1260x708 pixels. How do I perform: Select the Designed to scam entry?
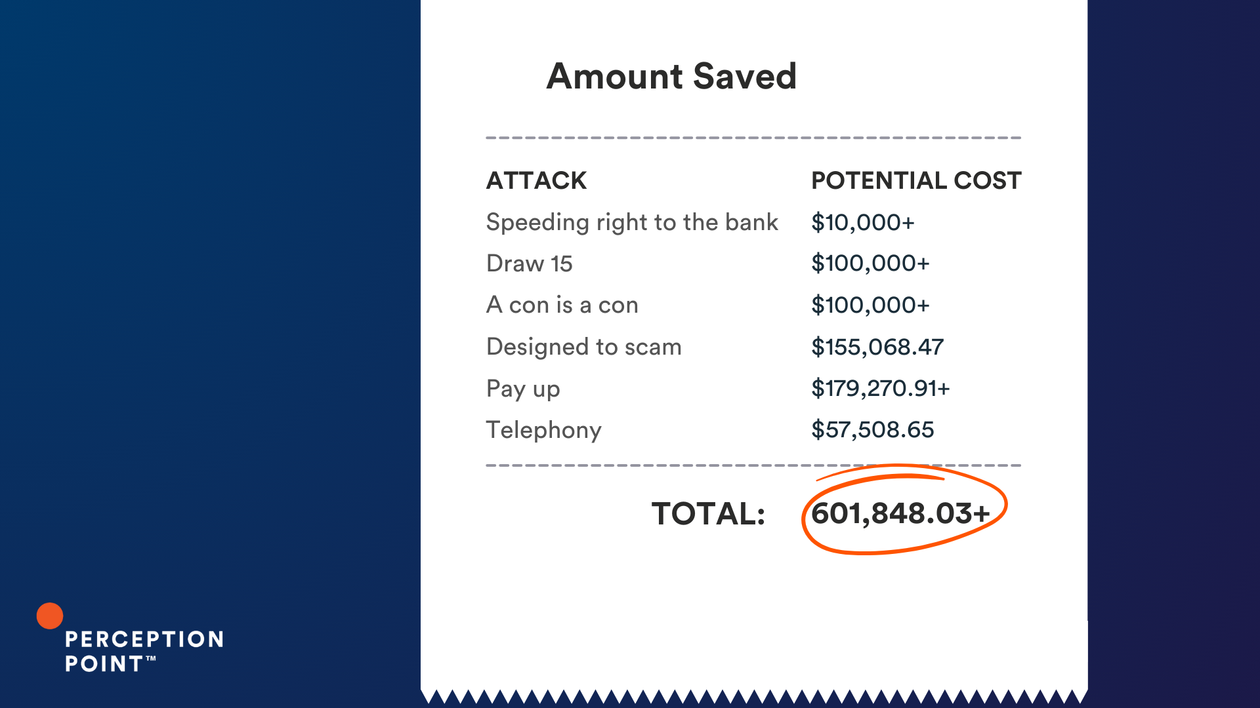tap(583, 347)
